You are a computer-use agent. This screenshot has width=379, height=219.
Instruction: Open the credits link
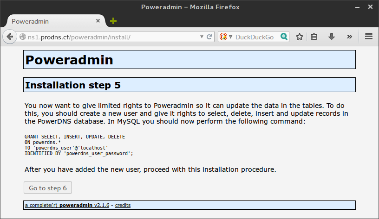pyautogui.click(x=123, y=205)
